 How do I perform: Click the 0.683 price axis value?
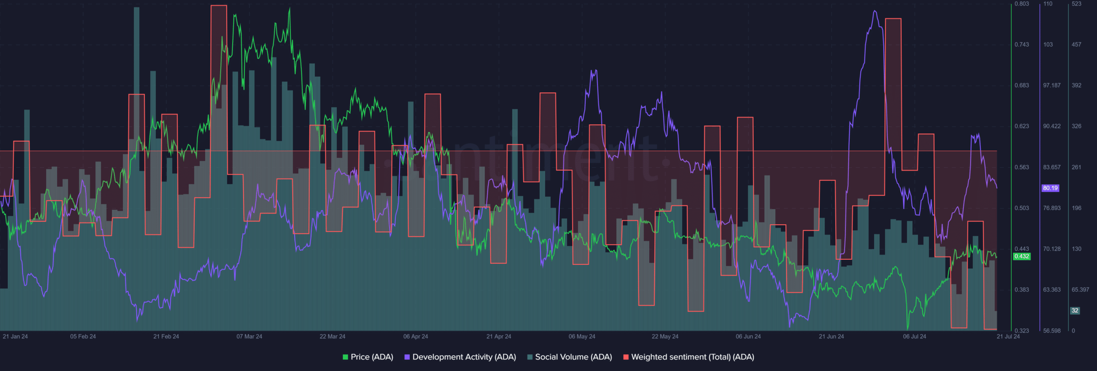(1022, 86)
